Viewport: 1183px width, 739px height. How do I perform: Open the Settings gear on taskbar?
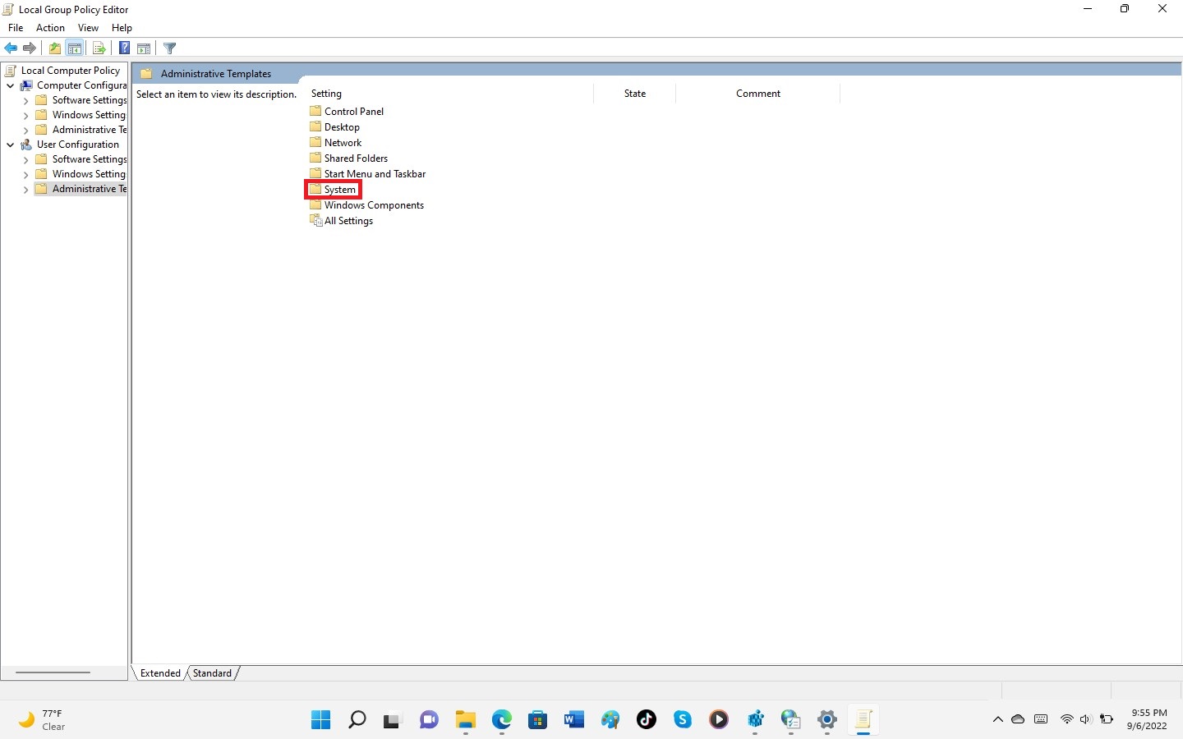827,720
